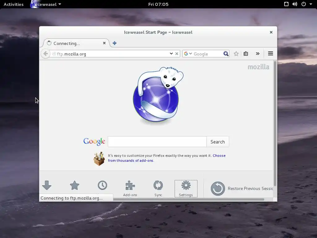Open a new tab with the plus
317x238 pixels.
tap(115, 43)
